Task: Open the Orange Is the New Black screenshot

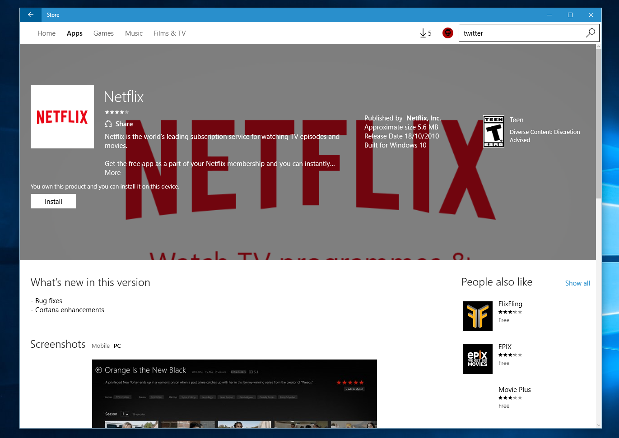Action: coord(234,393)
